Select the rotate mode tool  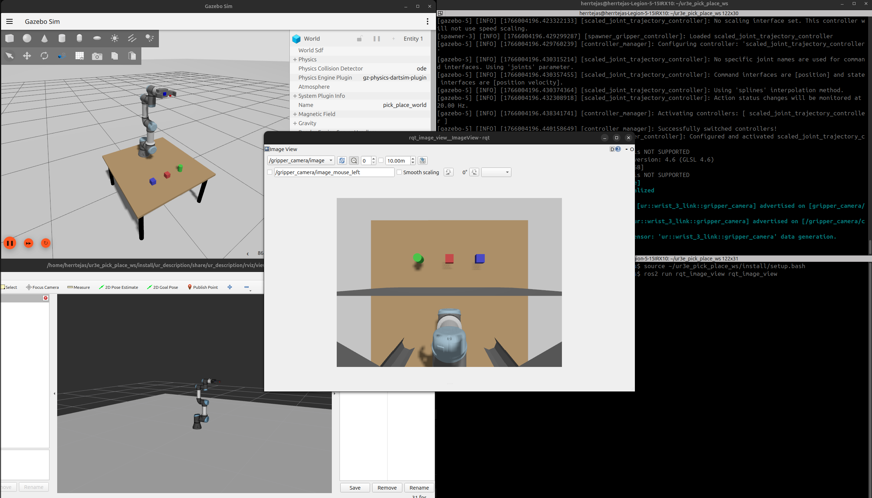45,56
